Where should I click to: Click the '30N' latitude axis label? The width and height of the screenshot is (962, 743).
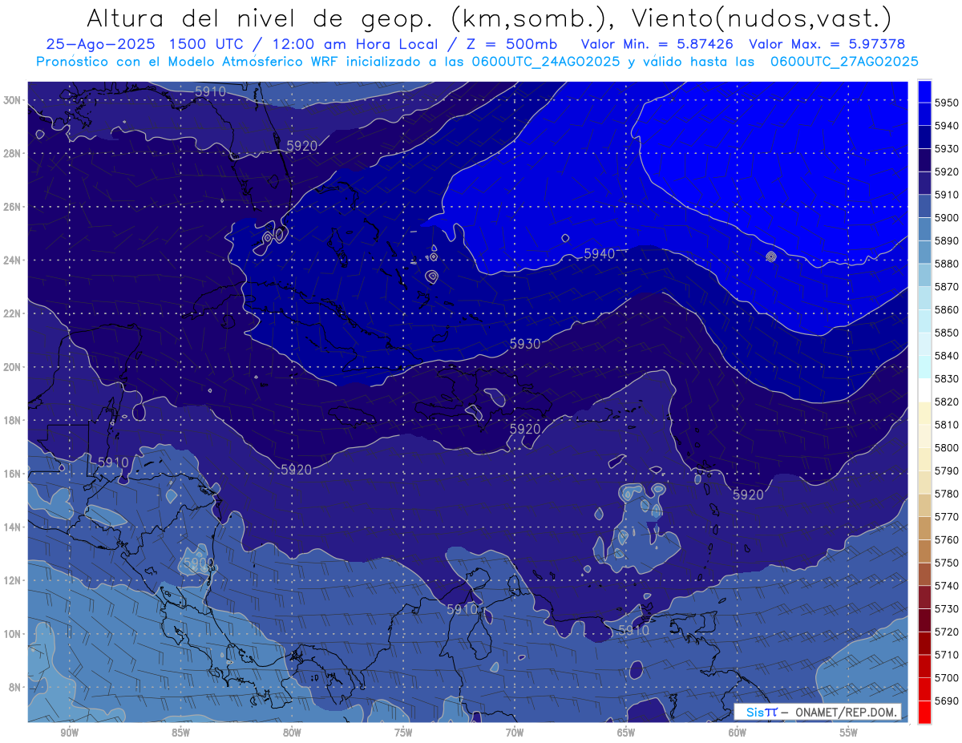pos(13,100)
